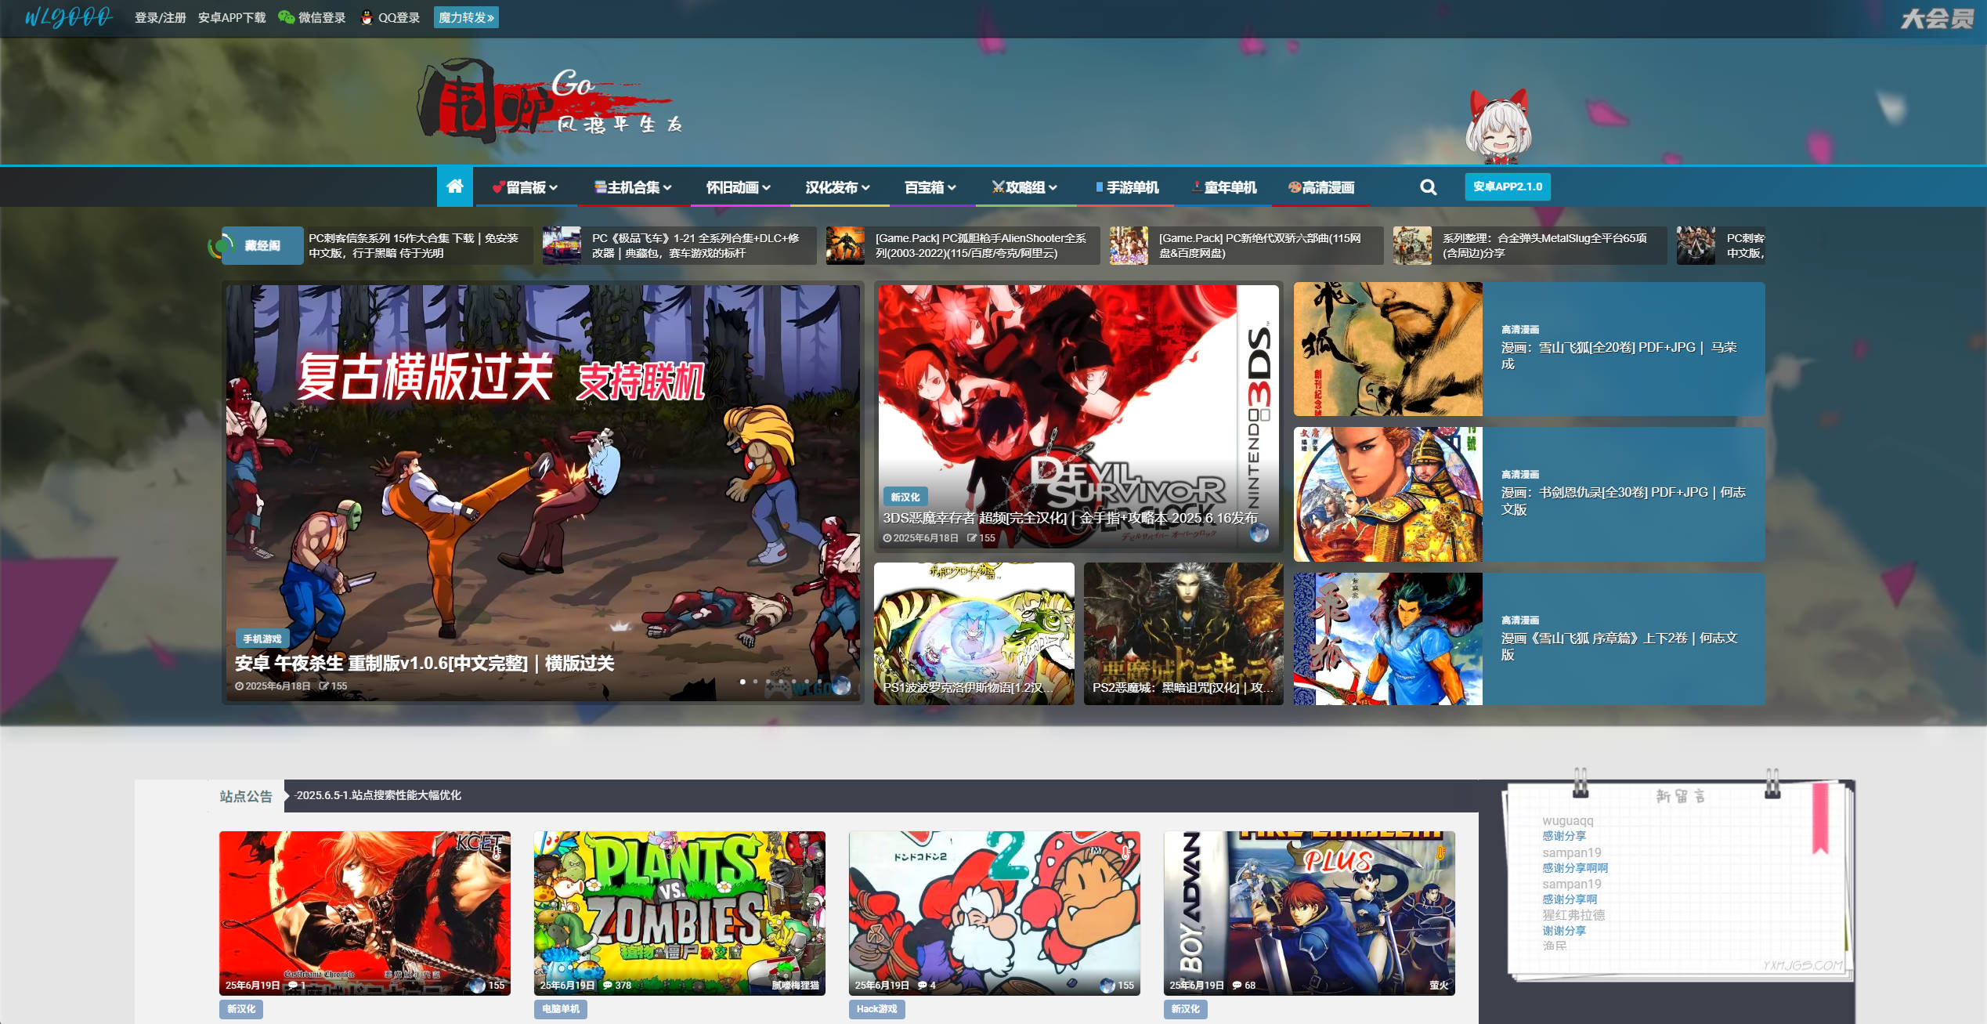This screenshot has width=1987, height=1024.
Task: Open the 雪山飞狐[全20卷] manga thumbnail
Action: tap(1388, 349)
